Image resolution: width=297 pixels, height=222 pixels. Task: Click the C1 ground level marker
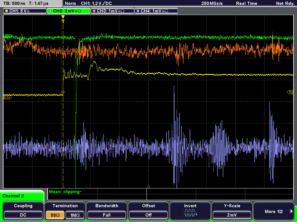click(8, 97)
